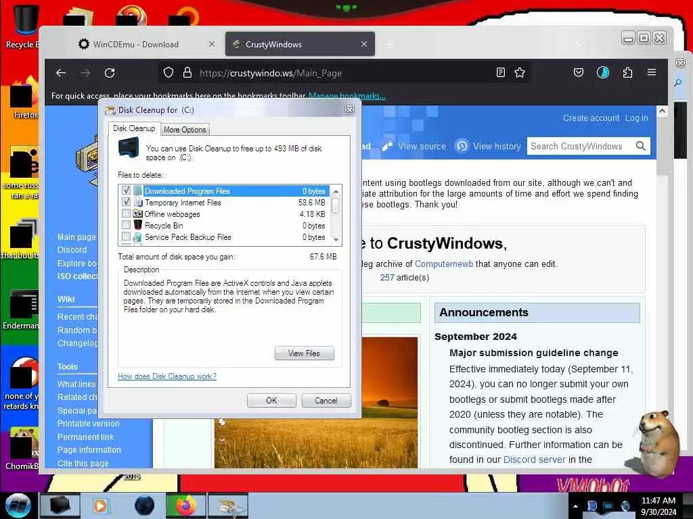The image size is (693, 519).
Task: Click the Log in link
Action: (x=636, y=118)
